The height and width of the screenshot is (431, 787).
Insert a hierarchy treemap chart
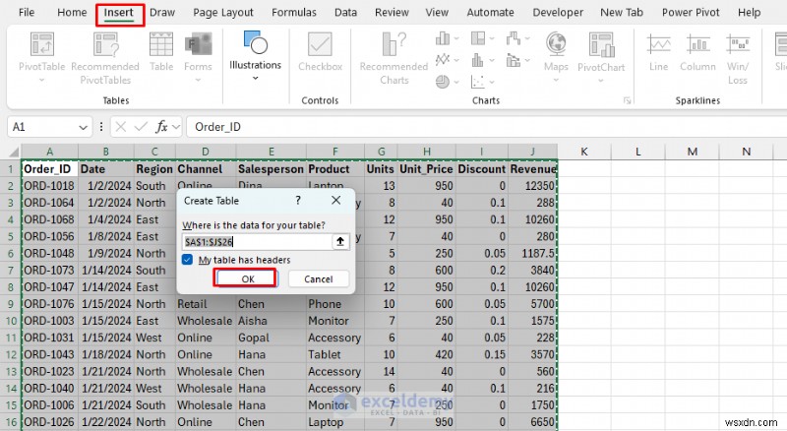(478, 38)
